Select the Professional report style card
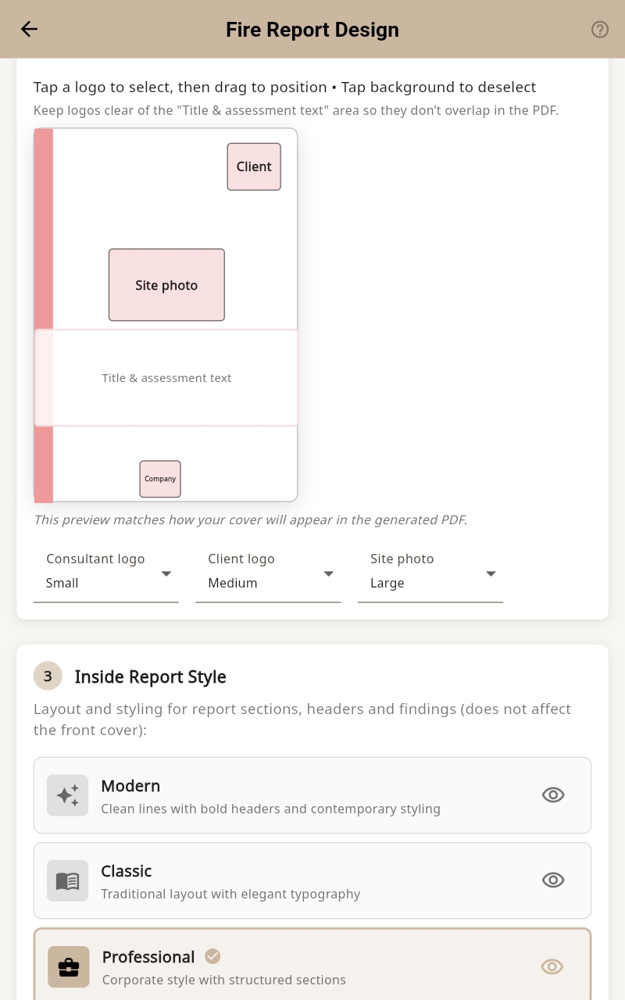 312,966
